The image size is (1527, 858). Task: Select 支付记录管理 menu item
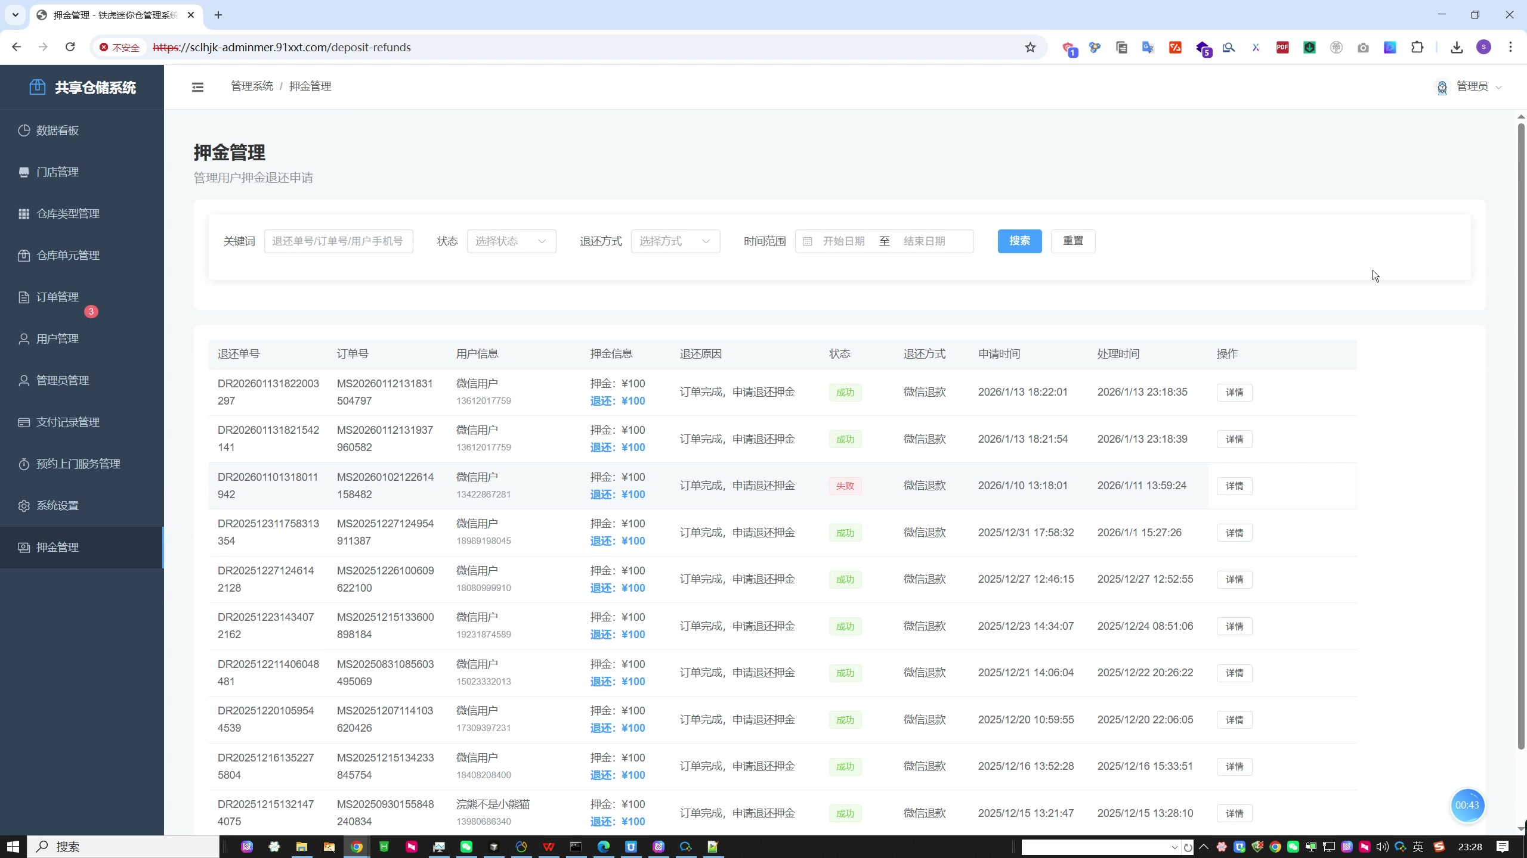(x=67, y=422)
